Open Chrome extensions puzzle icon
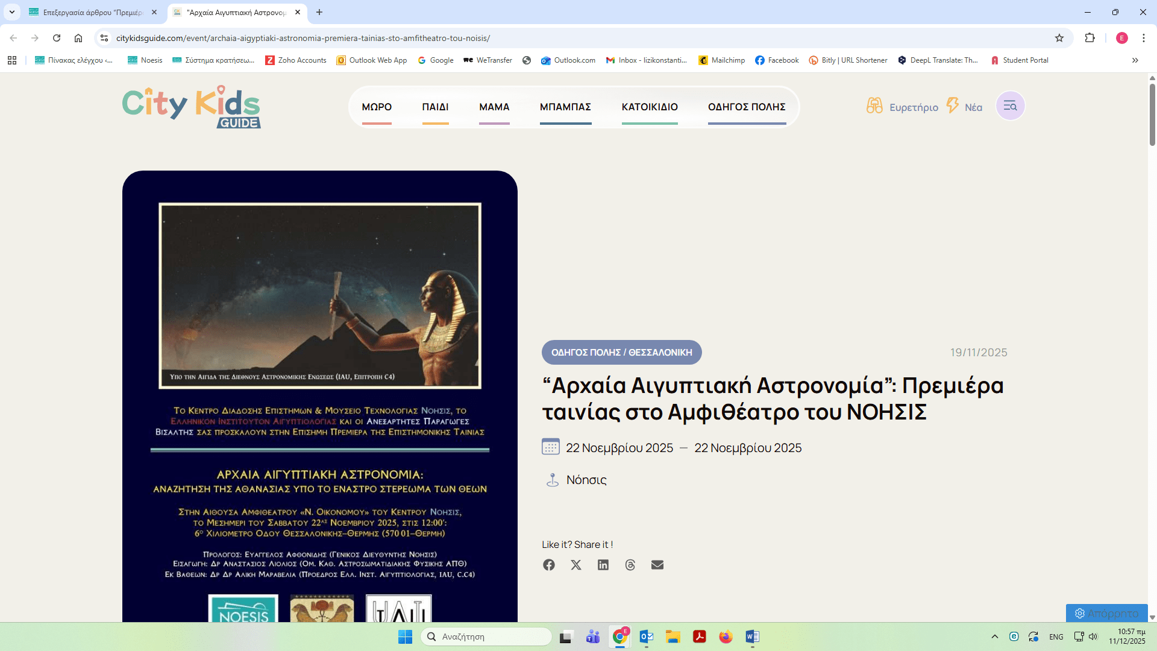 (1090, 38)
